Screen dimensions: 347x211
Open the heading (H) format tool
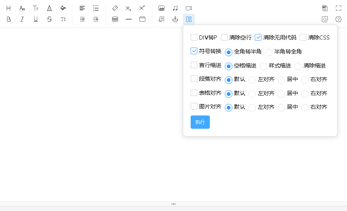[x=8, y=8]
